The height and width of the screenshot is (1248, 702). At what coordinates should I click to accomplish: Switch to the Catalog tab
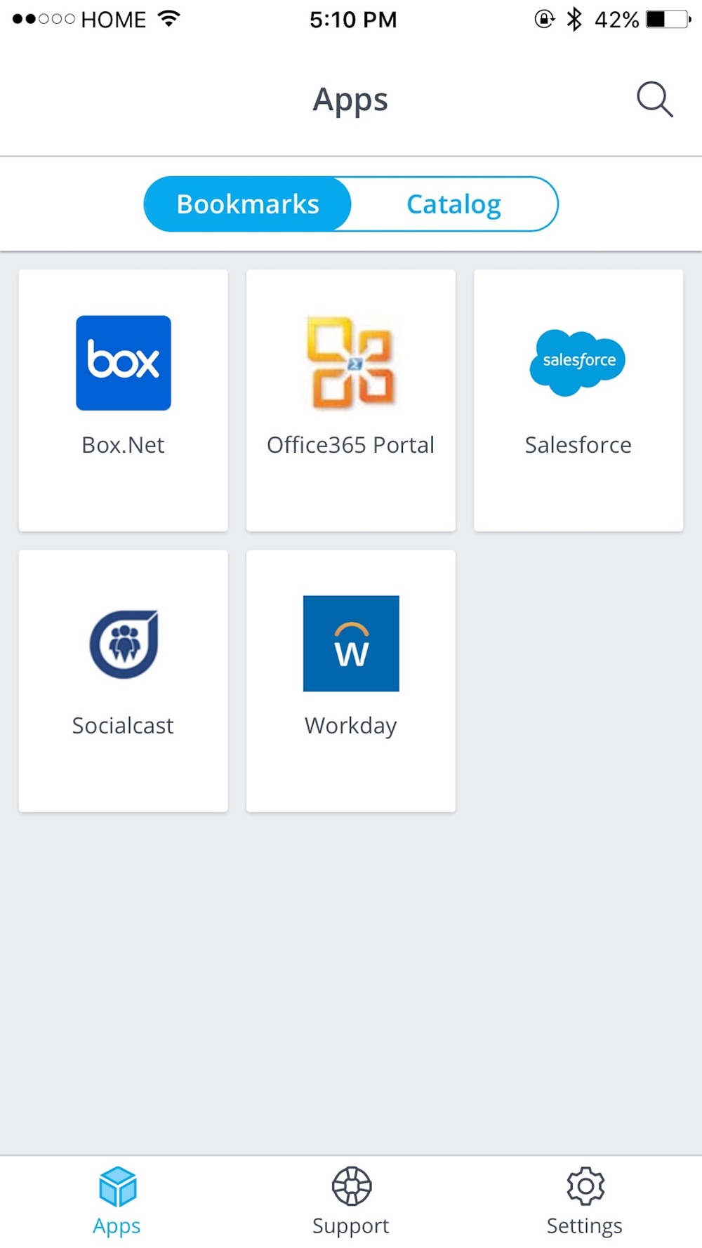(x=454, y=204)
